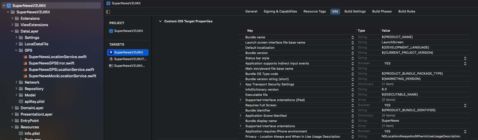This screenshot has height=140, width=478.
Task: Click the PresentationLayer folder icon
Action: 17,114
